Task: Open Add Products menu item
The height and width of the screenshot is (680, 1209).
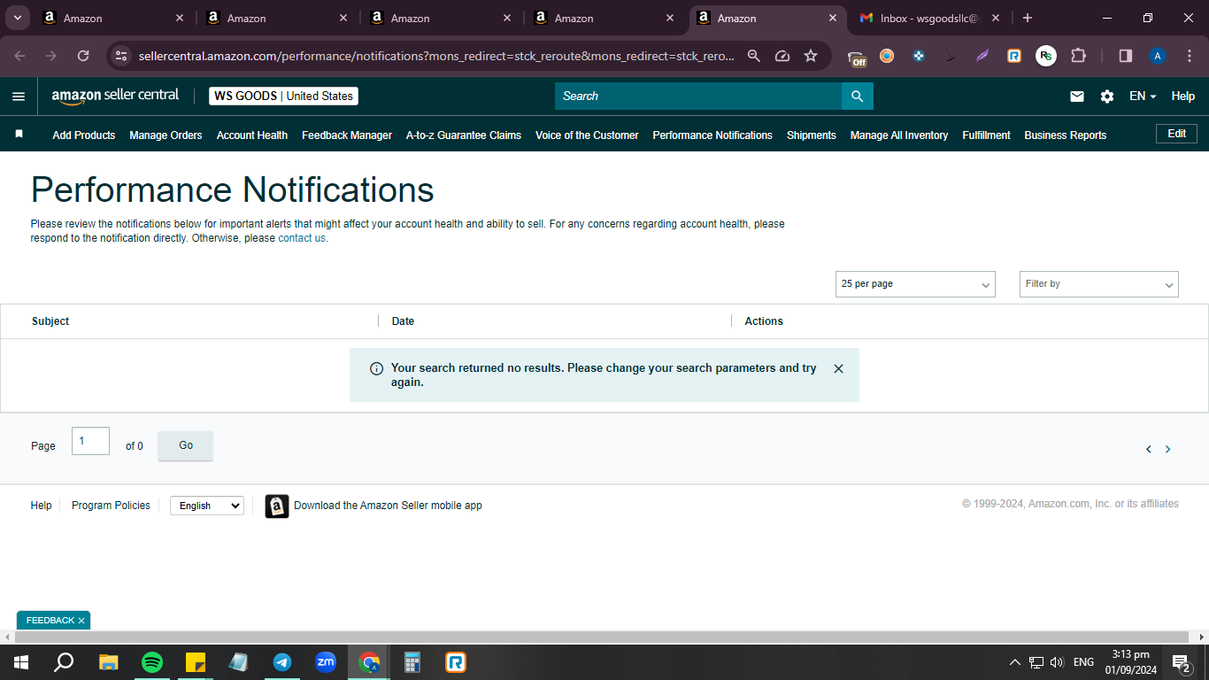Action: click(84, 135)
